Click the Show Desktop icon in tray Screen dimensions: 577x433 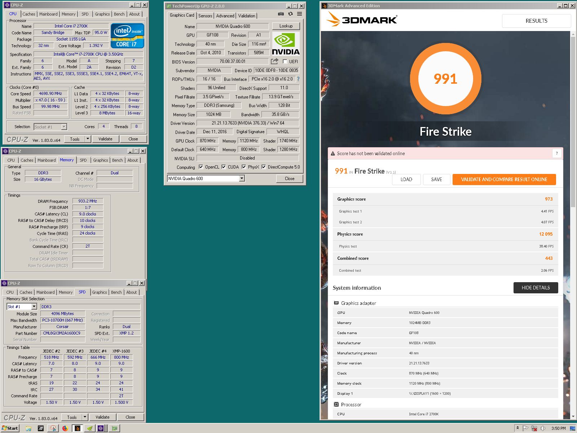[x=573, y=428]
